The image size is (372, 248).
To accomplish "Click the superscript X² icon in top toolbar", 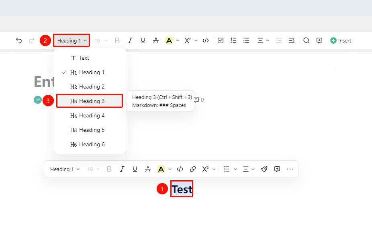I will tap(188, 41).
